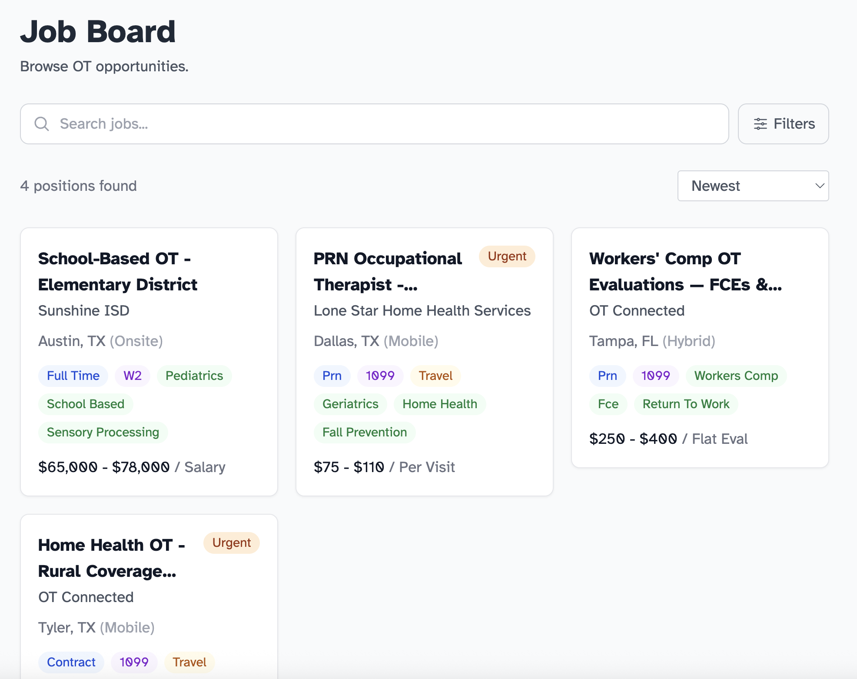
Task: Select the Pediatrics tag
Action: point(194,376)
